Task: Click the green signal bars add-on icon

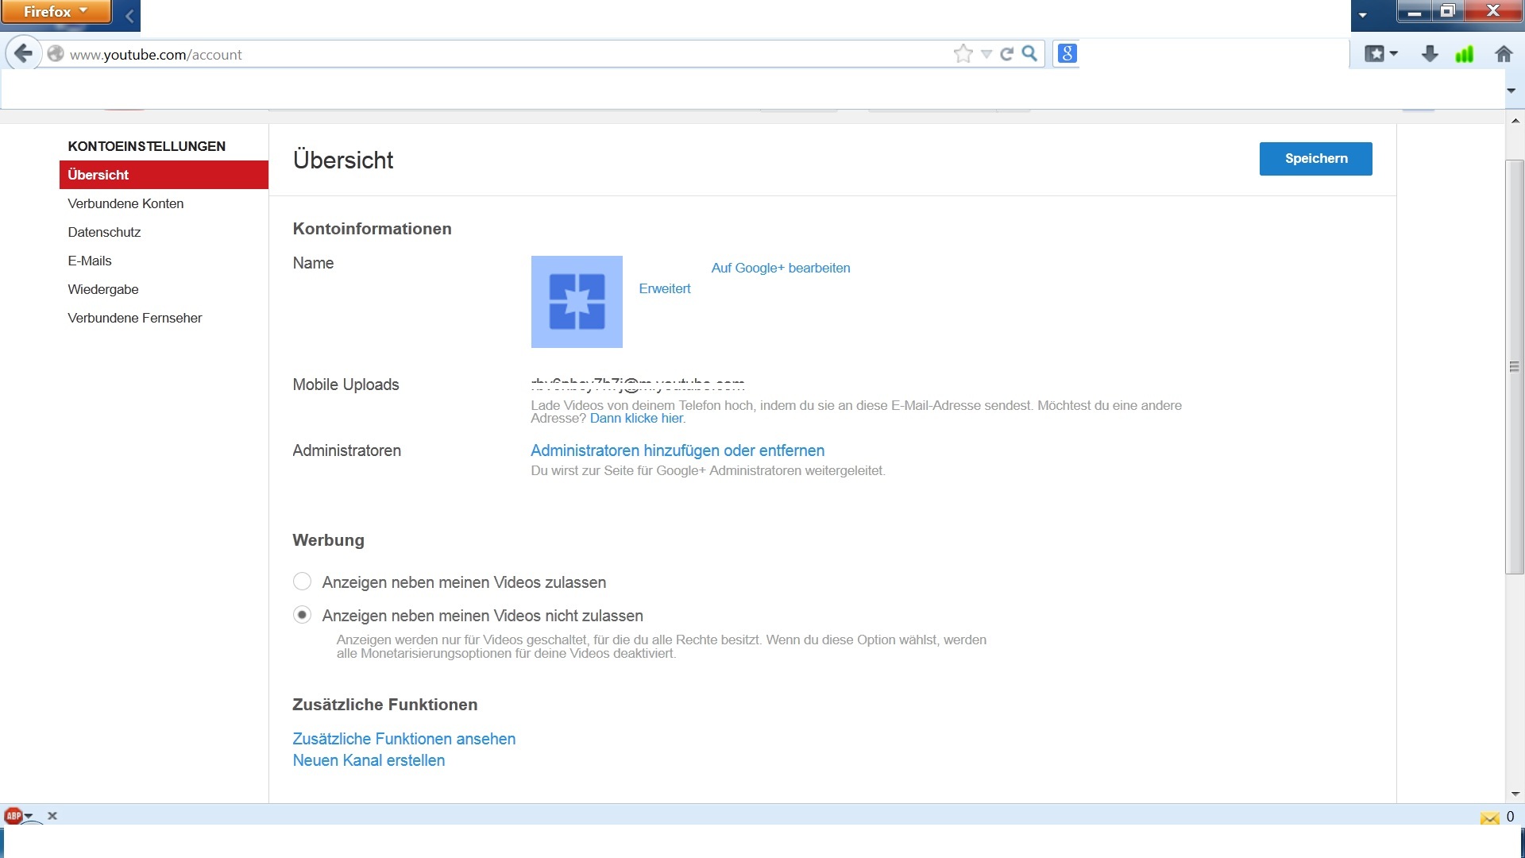Action: point(1464,54)
